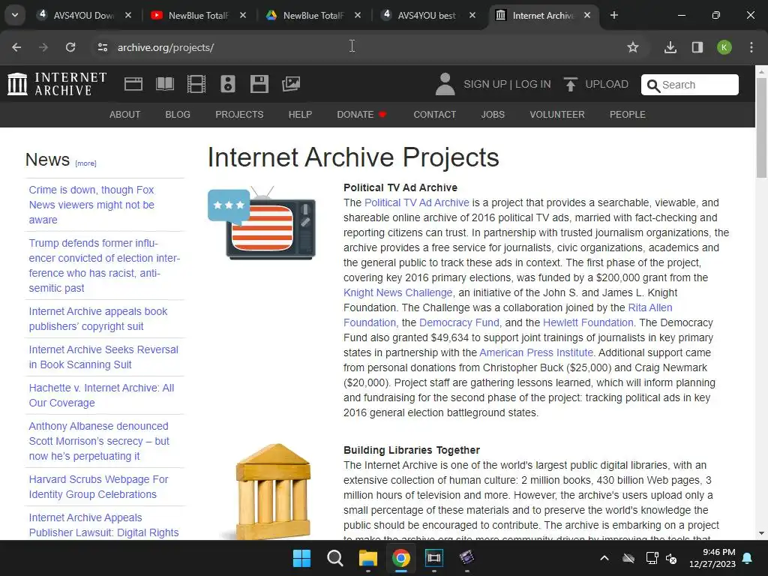768x576 pixels.
Task: Open the JOBS menu item
Action: point(493,115)
